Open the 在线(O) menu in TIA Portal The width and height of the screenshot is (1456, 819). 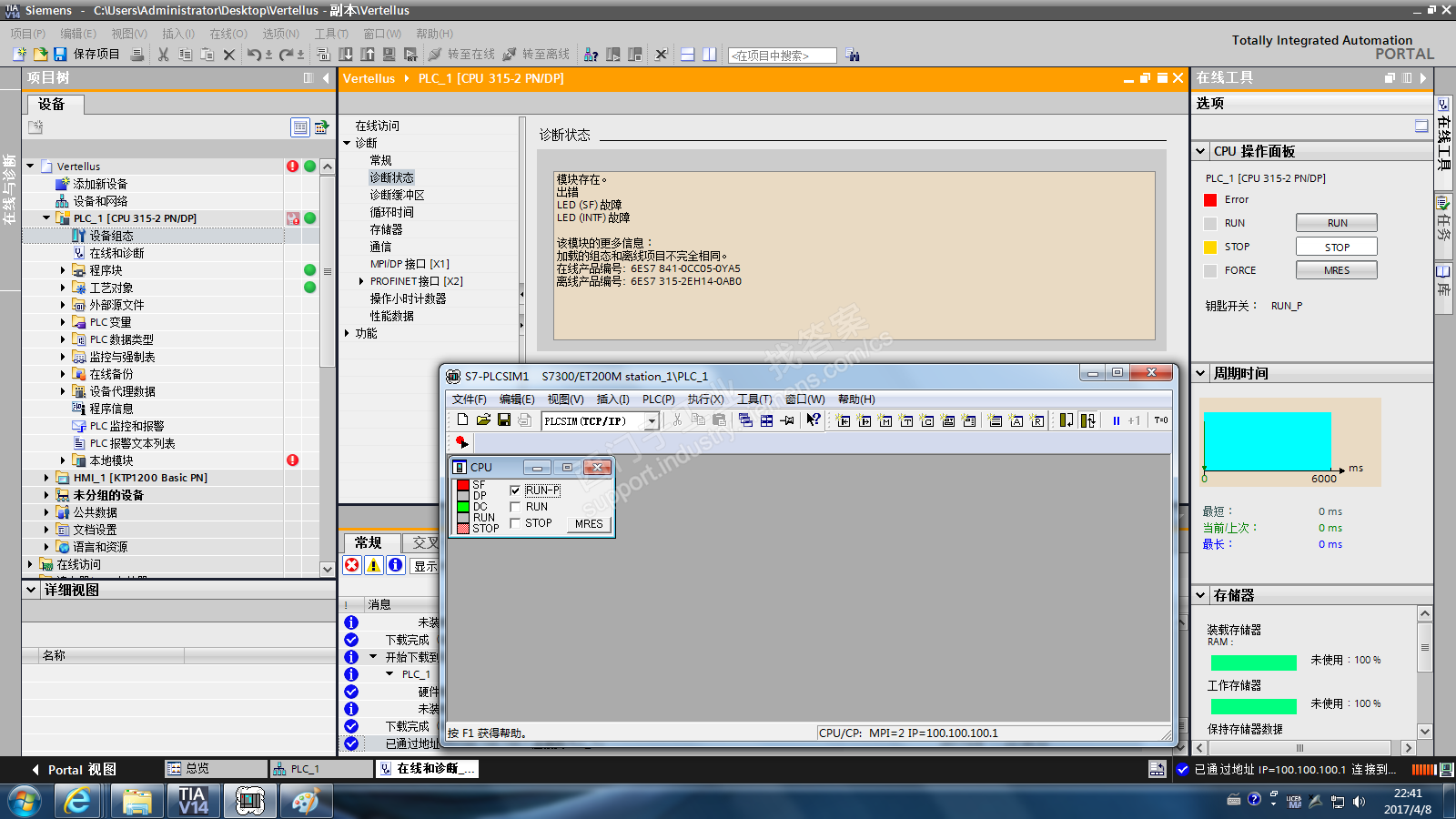228,34
